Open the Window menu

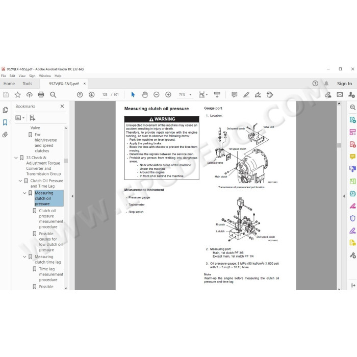pyautogui.click(x=45, y=76)
